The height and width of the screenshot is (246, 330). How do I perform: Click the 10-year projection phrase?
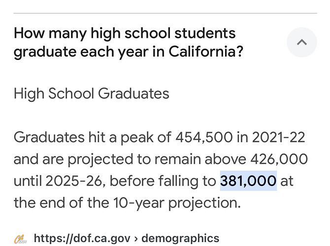click(x=177, y=203)
